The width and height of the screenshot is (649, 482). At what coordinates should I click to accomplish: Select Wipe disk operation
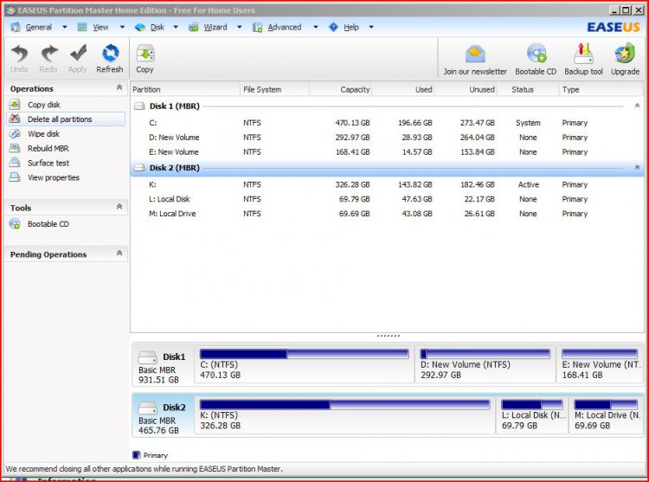[43, 133]
